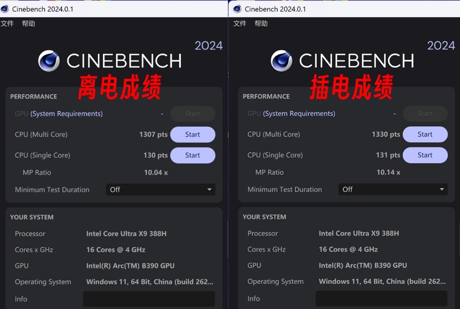
Task: Click the Cinebench sphere logo above 离电成绩
Action: click(49, 61)
